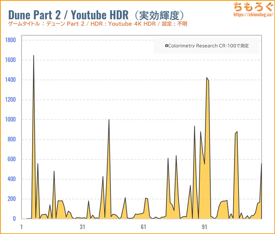Click the y-axis label 800
The image size is (275, 234).
(12, 139)
